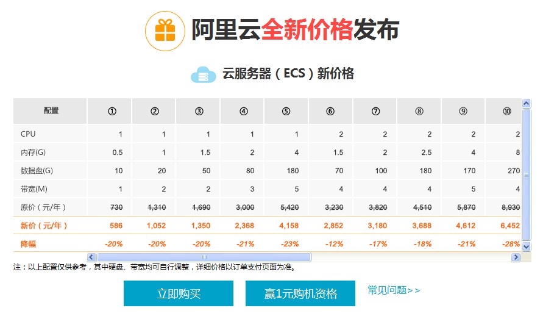543x319 pixels.
Task: Select configuration ② column header
Action: click(x=154, y=111)
